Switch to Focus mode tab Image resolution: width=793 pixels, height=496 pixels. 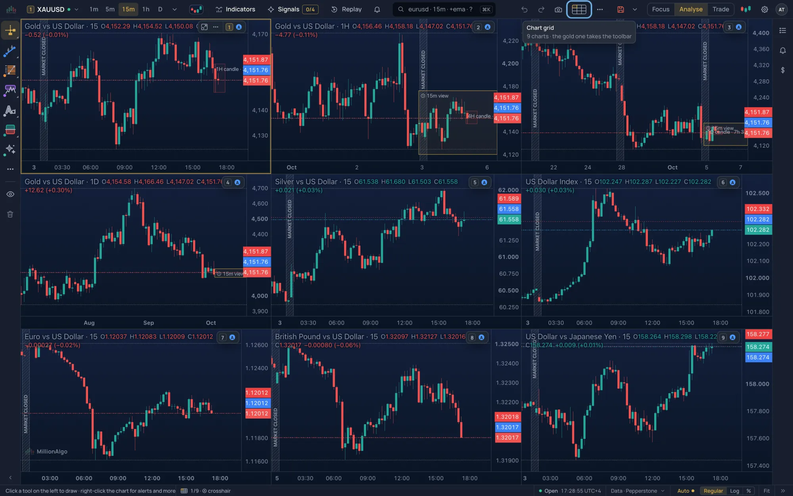click(x=661, y=10)
